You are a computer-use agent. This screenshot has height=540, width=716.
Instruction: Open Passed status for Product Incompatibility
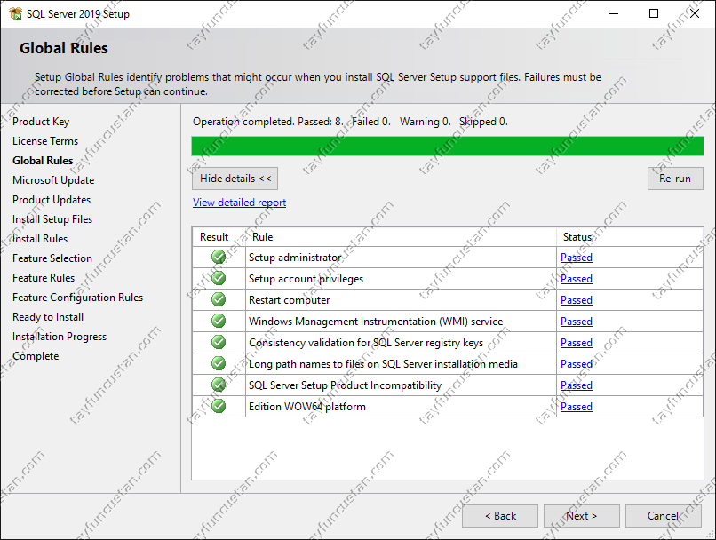pos(577,385)
